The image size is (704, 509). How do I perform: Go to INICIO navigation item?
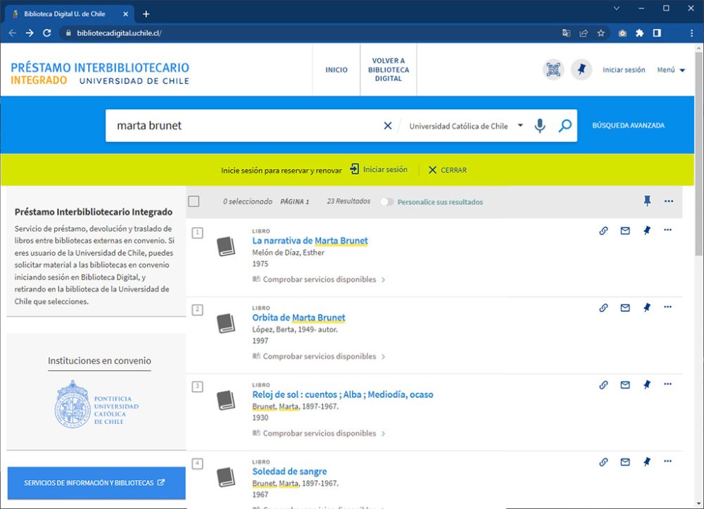(337, 70)
